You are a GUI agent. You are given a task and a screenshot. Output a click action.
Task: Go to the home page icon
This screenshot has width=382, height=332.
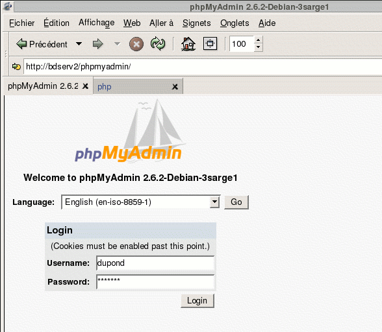188,44
